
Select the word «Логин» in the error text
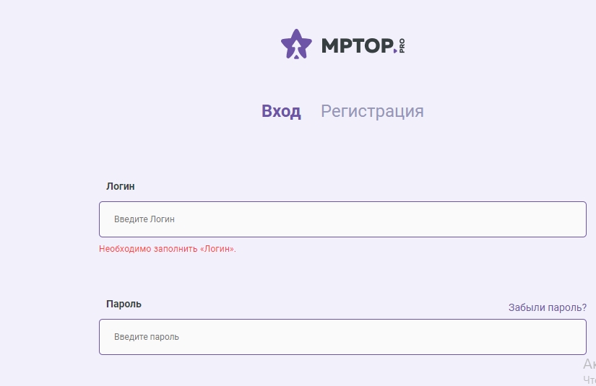(x=217, y=249)
